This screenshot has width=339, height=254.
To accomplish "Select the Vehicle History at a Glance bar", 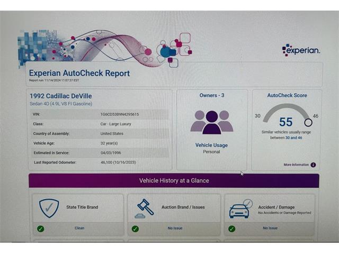I will tap(174, 180).
